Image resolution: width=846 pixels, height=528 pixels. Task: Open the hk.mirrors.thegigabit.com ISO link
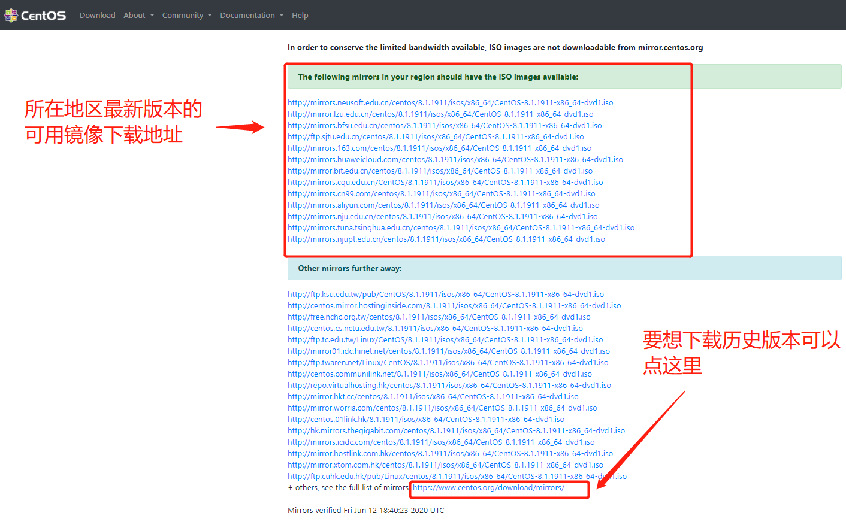pos(456,431)
